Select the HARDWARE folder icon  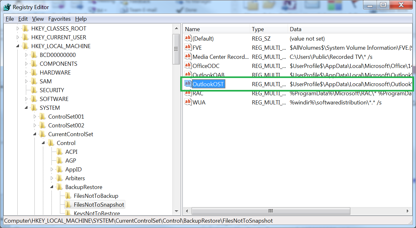coord(34,73)
